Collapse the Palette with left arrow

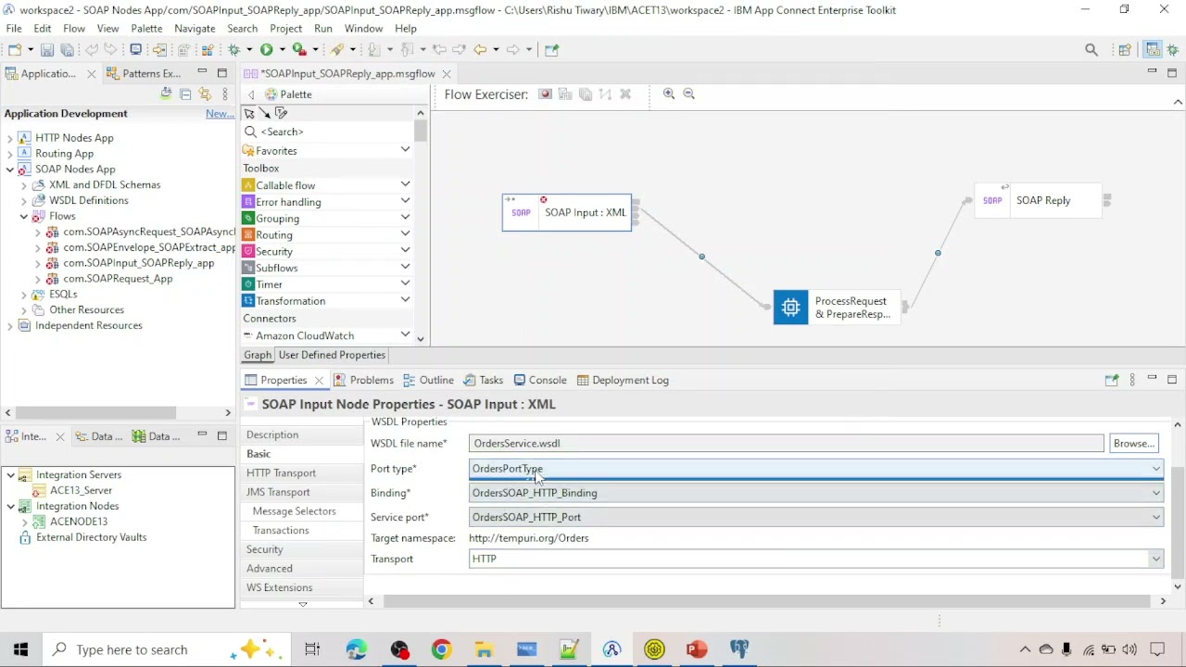point(251,94)
